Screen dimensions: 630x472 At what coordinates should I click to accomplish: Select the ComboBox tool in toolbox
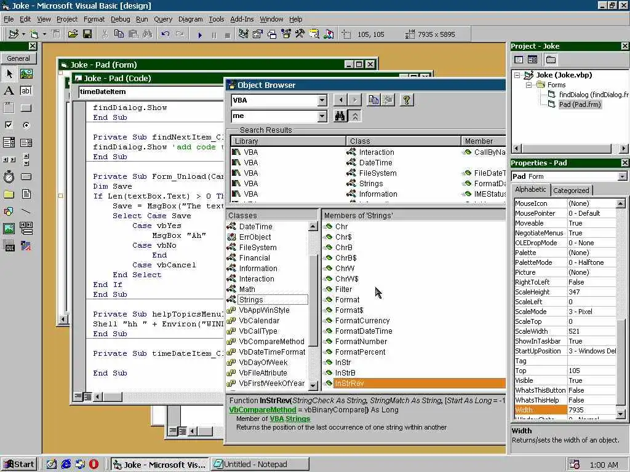tap(9, 143)
